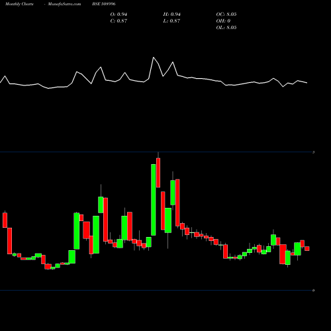Click the low value "L: 0.87"

point(171,21)
